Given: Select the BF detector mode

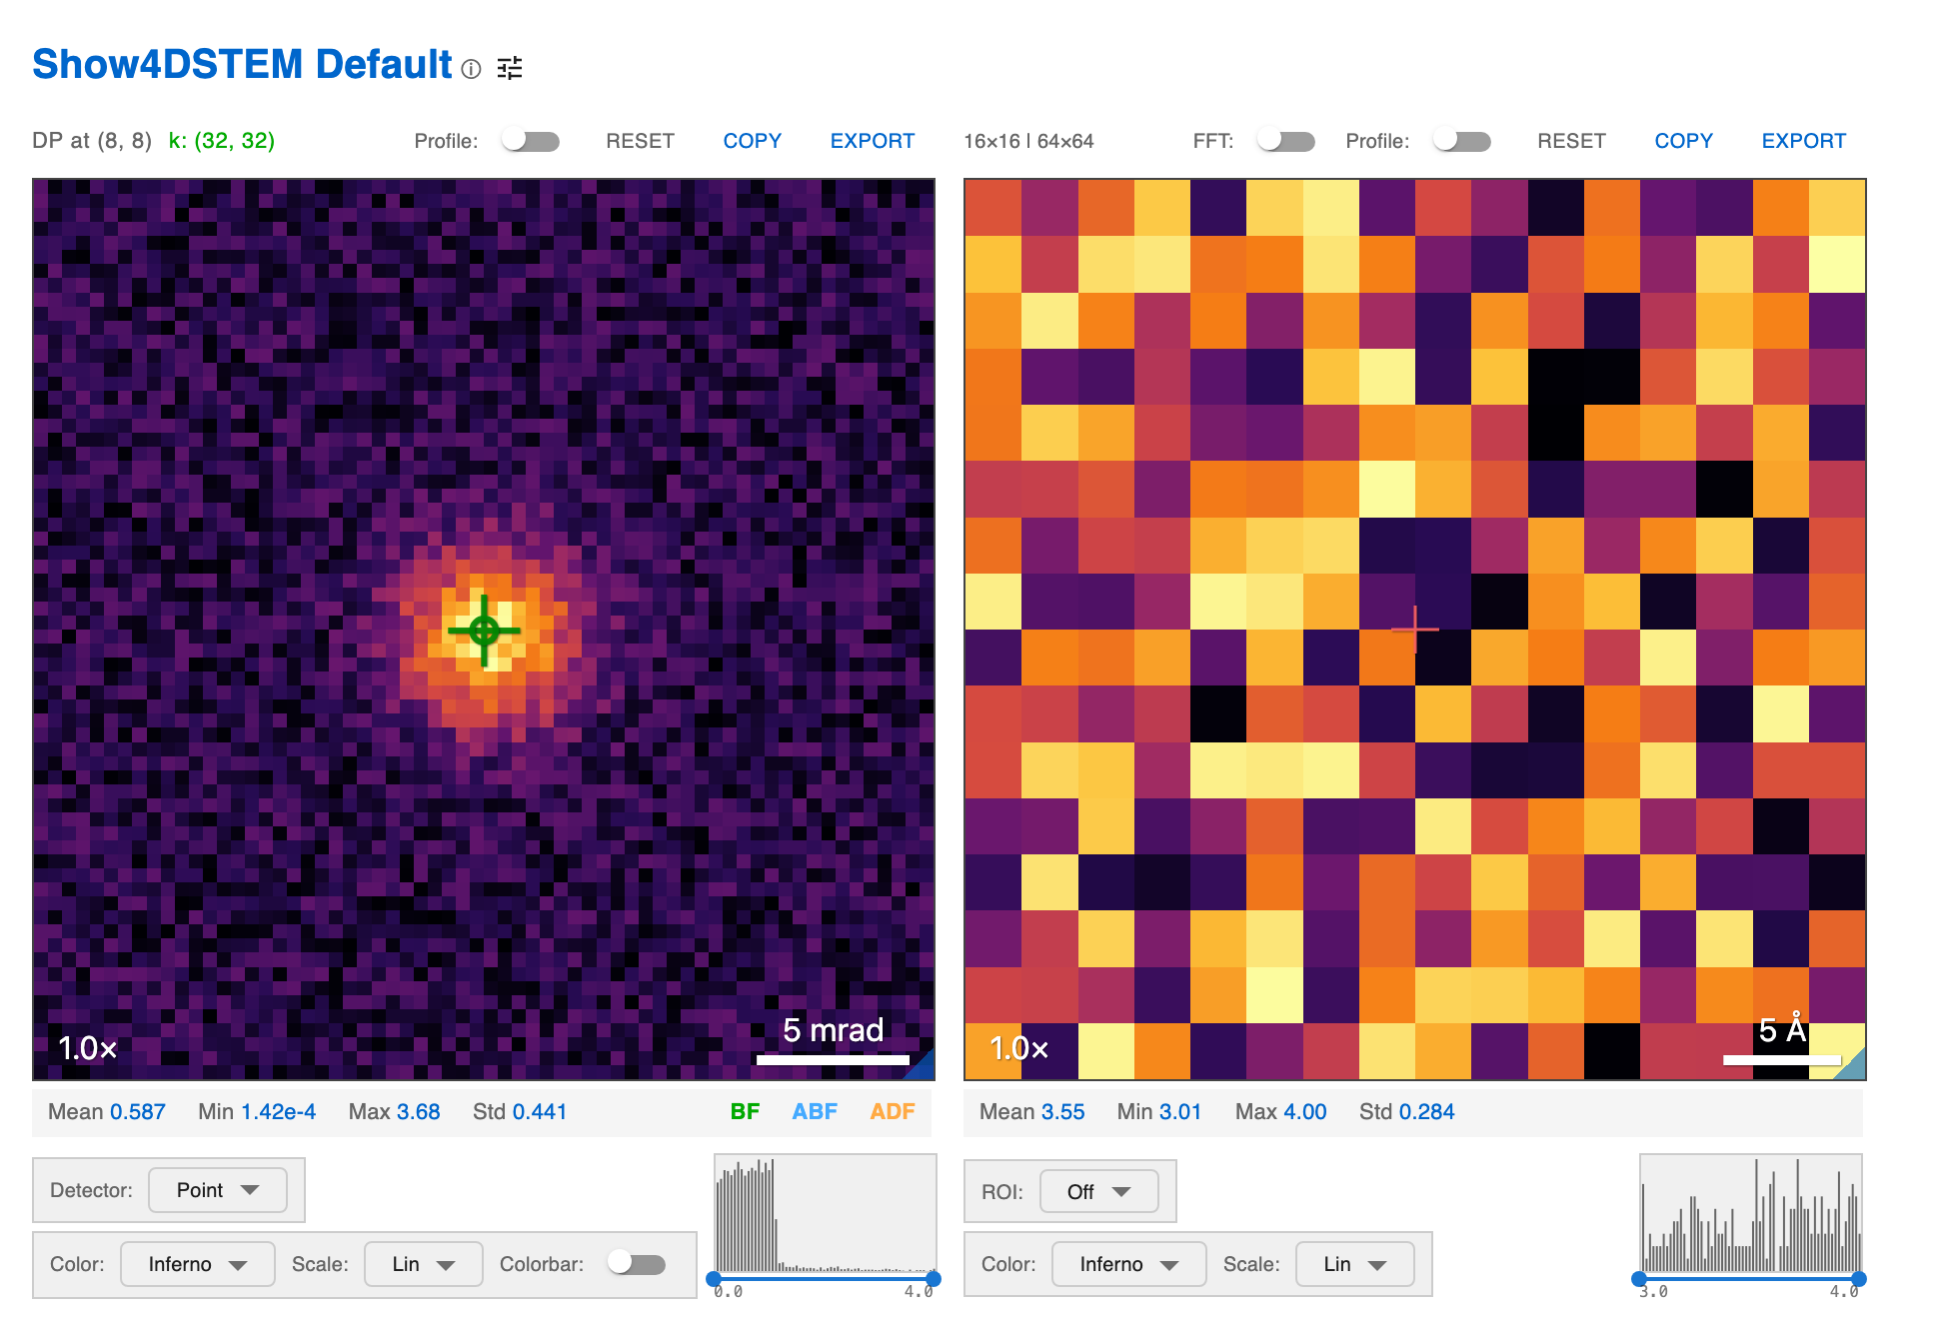Looking at the screenshot, I should 745,1111.
